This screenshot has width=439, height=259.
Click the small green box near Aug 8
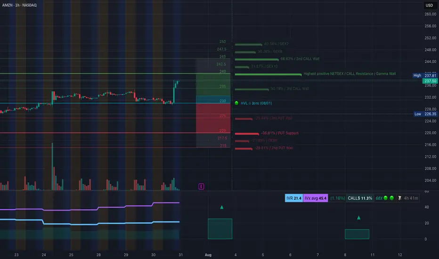point(357,234)
